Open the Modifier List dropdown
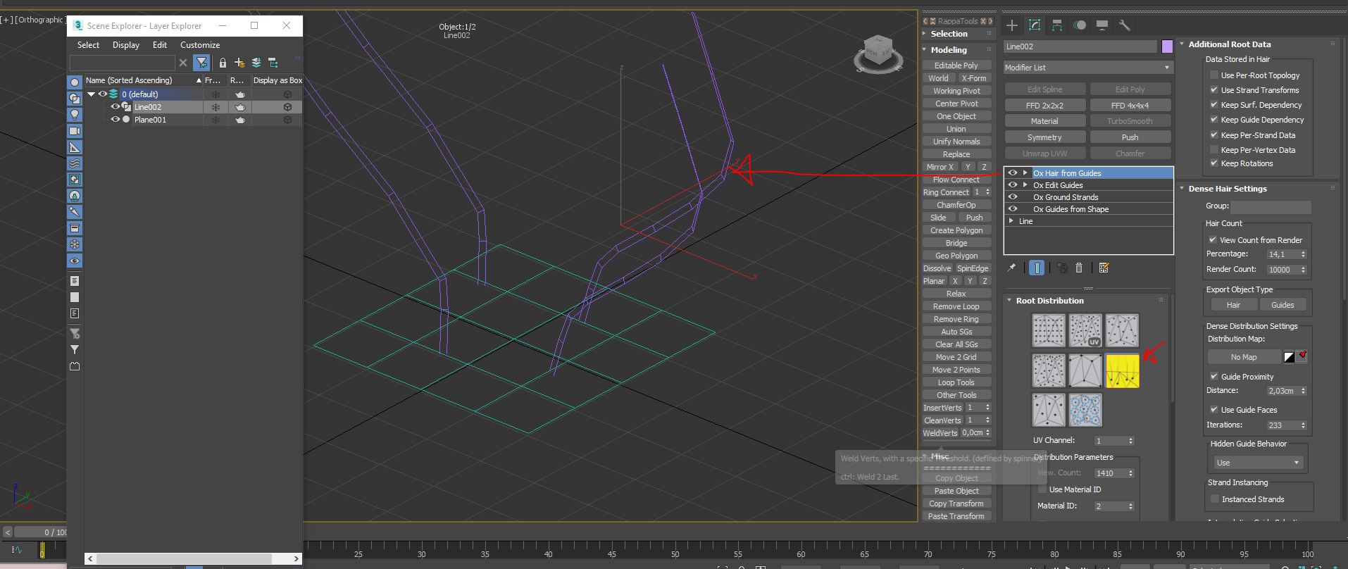 tap(1087, 68)
